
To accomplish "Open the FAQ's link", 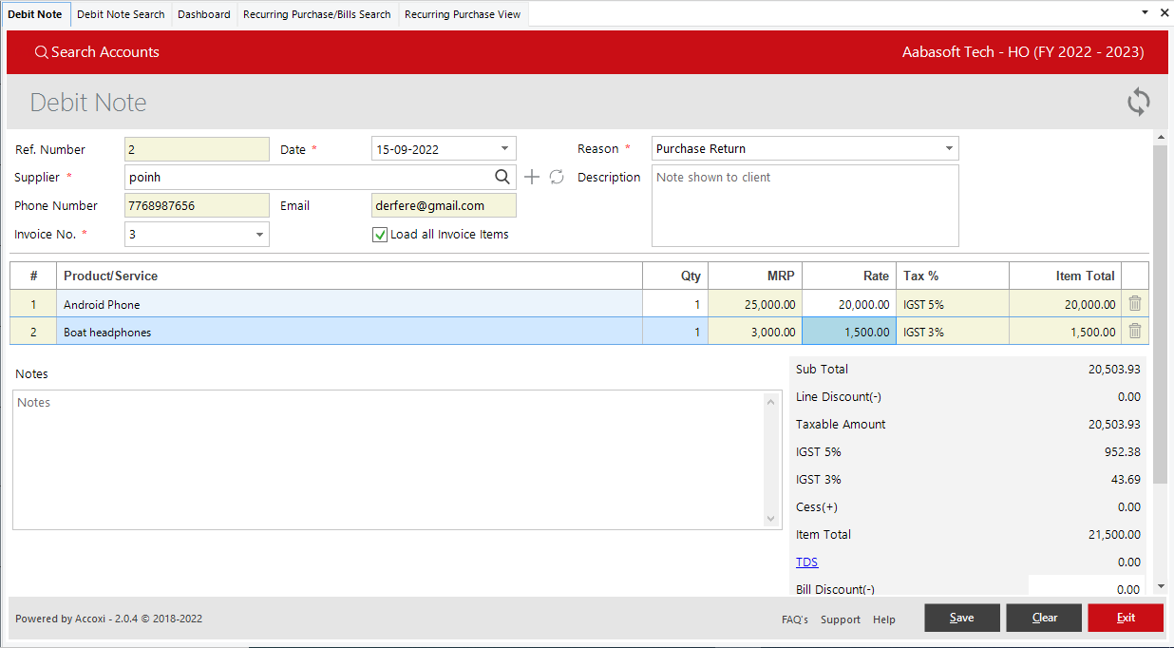I will tap(795, 619).
